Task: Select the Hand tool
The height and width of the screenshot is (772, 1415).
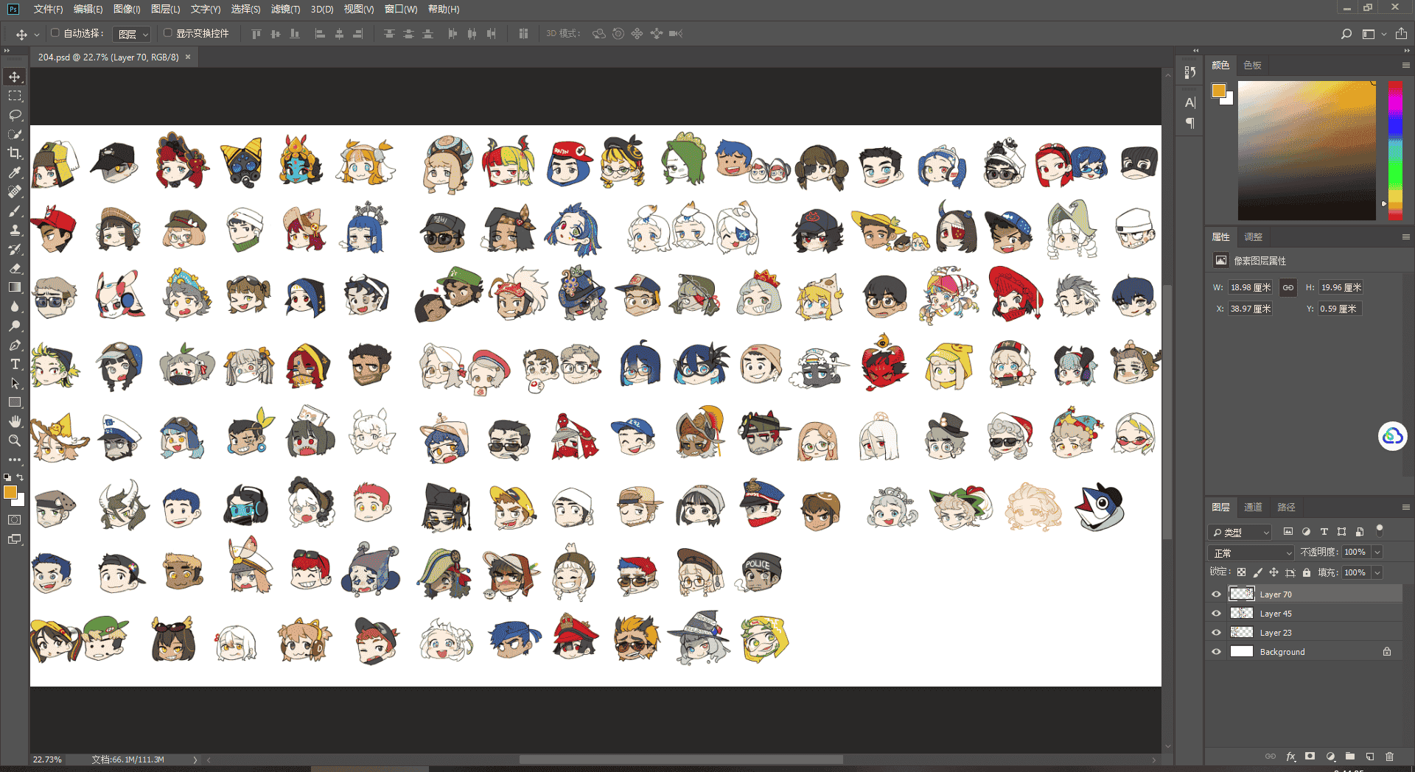Action: click(15, 421)
